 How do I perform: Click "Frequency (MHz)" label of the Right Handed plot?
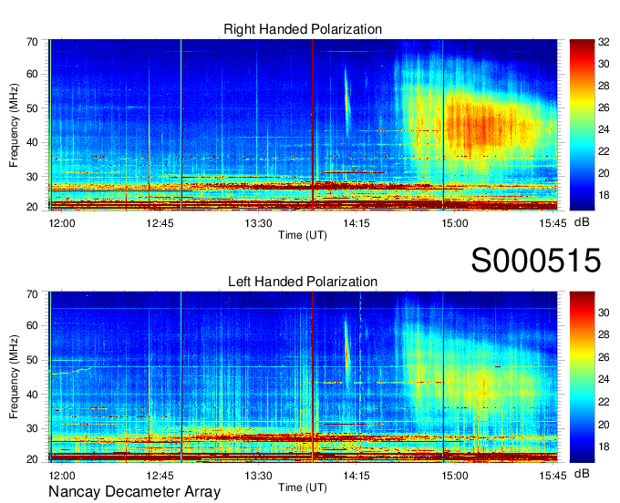[14, 125]
